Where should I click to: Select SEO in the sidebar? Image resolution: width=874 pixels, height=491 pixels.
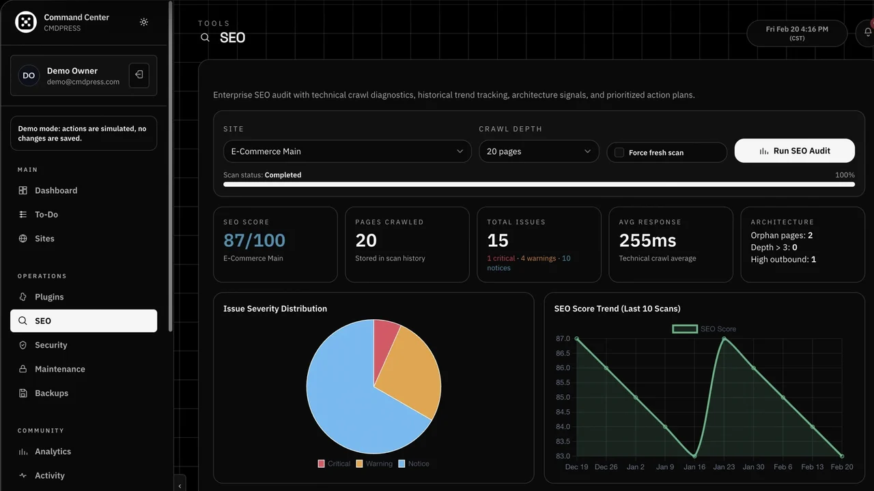(83, 321)
